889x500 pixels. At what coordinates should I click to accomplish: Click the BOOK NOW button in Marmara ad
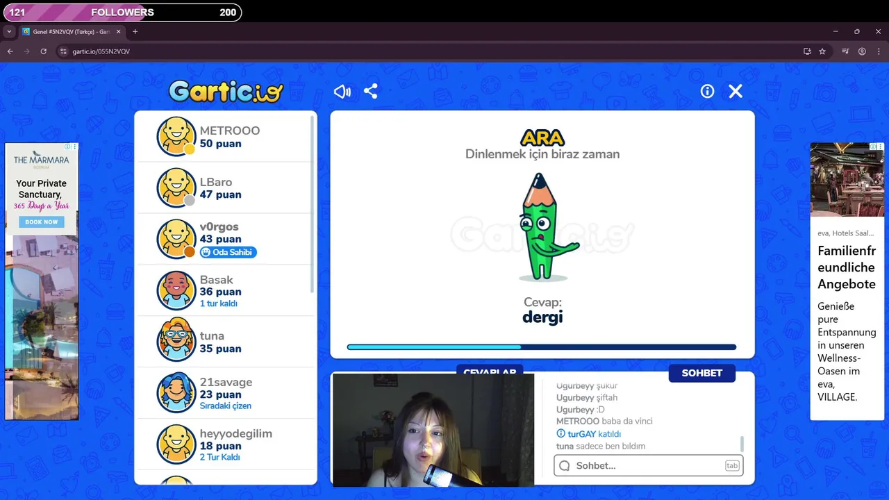point(42,222)
